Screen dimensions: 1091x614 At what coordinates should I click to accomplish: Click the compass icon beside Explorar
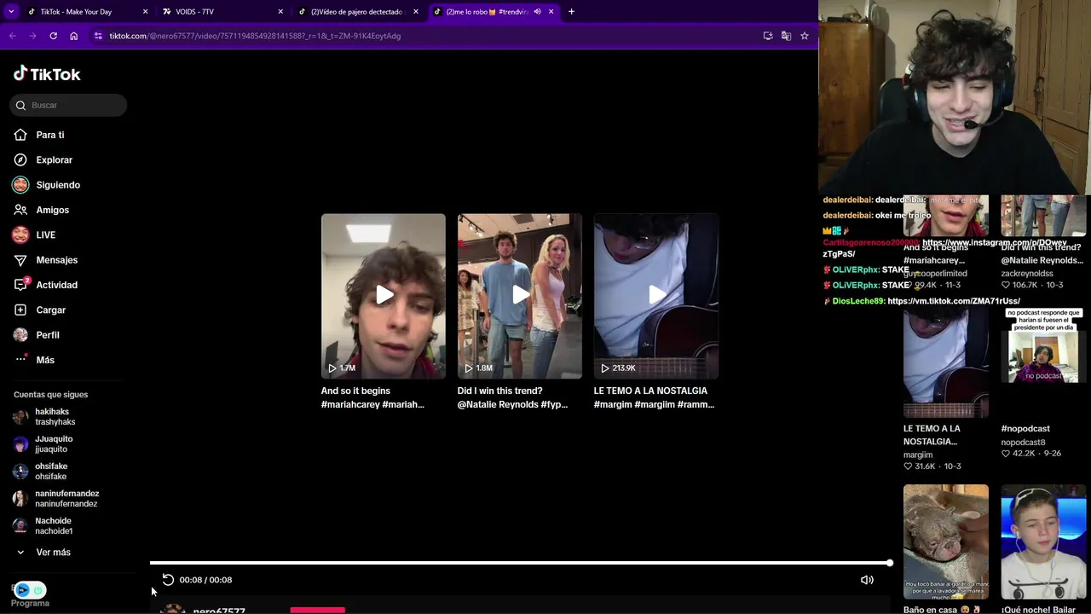pyautogui.click(x=20, y=159)
